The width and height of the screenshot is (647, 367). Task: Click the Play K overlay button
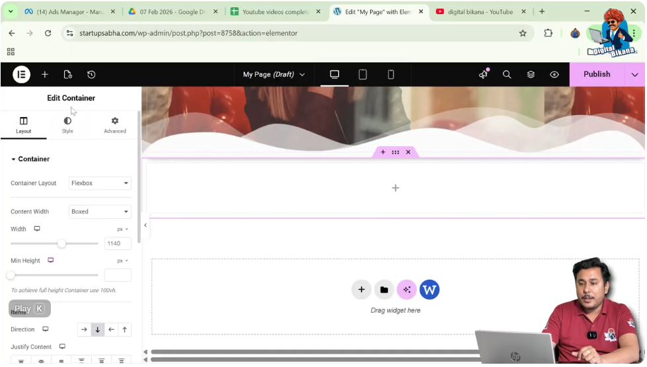click(x=30, y=309)
